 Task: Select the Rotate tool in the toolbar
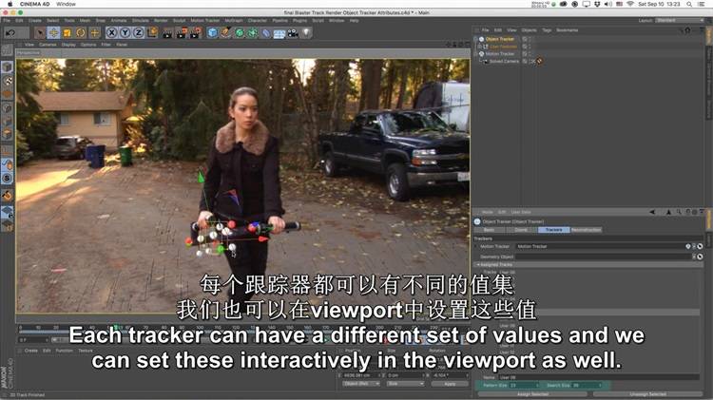[x=81, y=32]
